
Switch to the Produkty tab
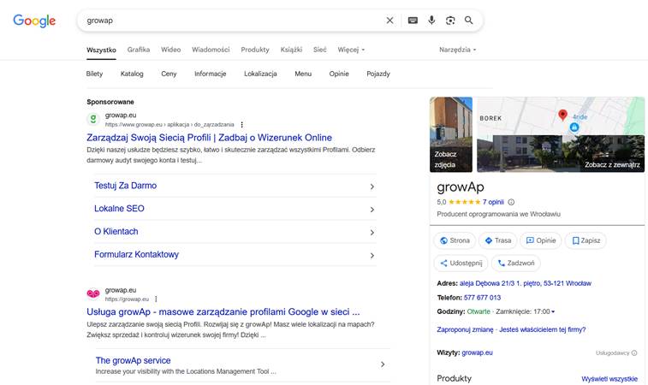coord(255,50)
